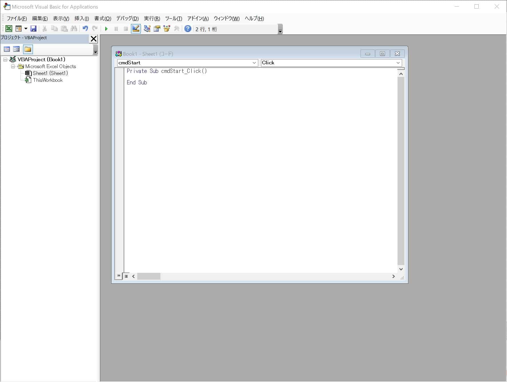The image size is (507, 382).
Task: Open the アドイン(A) menu
Action: pyautogui.click(x=198, y=19)
